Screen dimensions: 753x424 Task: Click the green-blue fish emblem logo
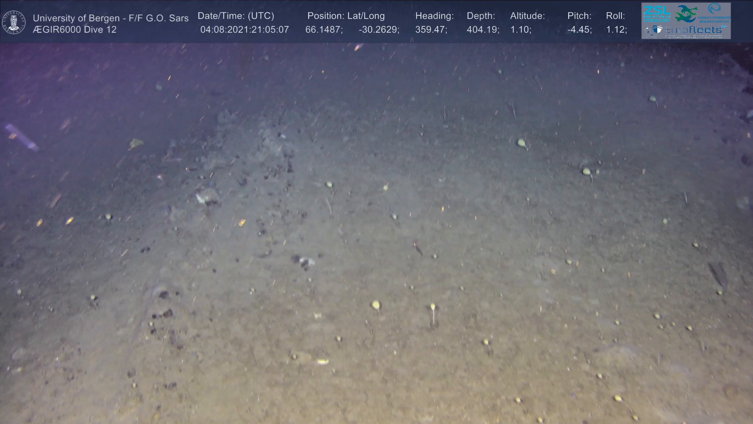click(686, 13)
